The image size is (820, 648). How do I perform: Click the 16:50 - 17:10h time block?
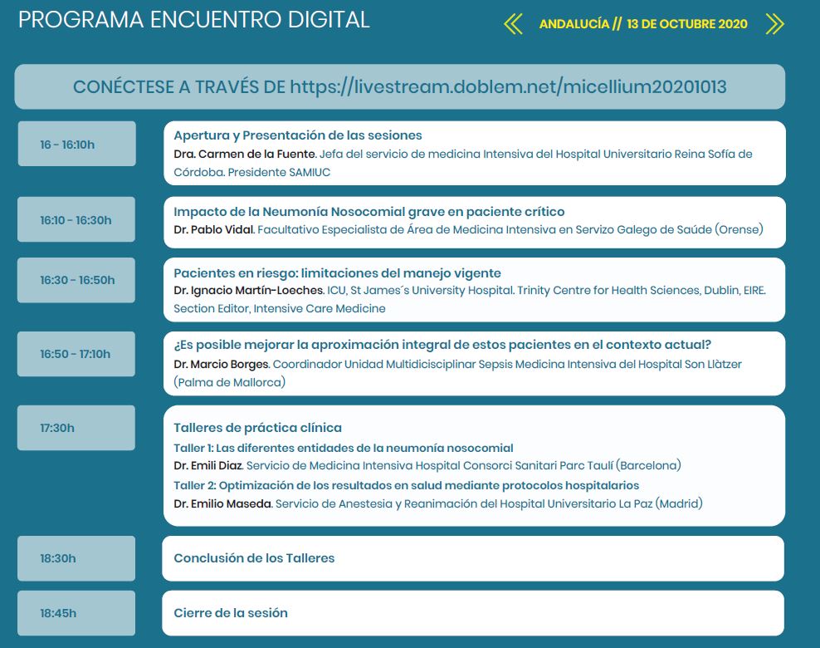pos(76,354)
